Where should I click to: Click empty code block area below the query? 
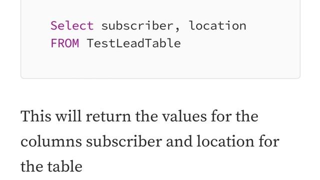point(160,63)
